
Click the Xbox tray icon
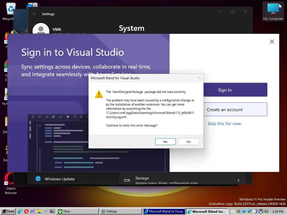pyautogui.click(x=261, y=211)
